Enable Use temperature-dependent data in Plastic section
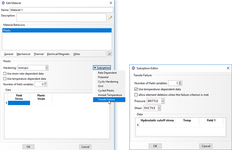Screen dimensions: 232x150 pyautogui.click(x=5, y=79)
